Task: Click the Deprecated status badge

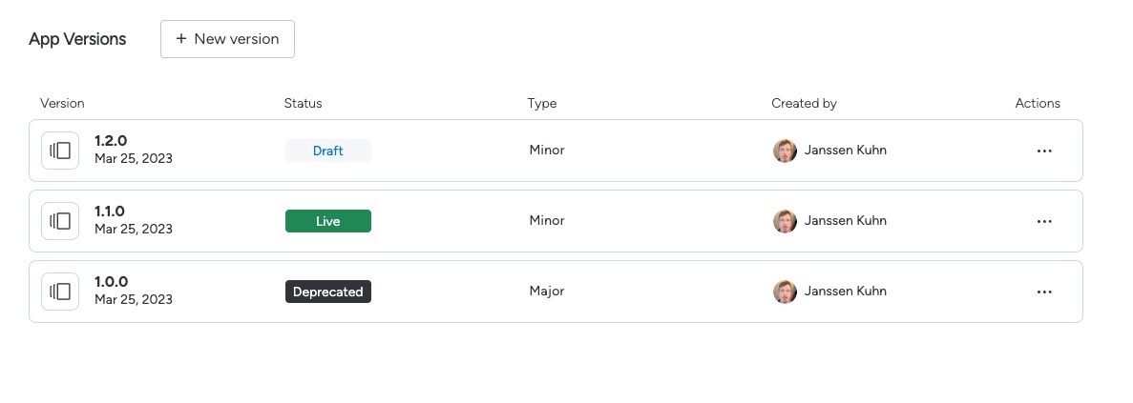Action: [328, 292]
